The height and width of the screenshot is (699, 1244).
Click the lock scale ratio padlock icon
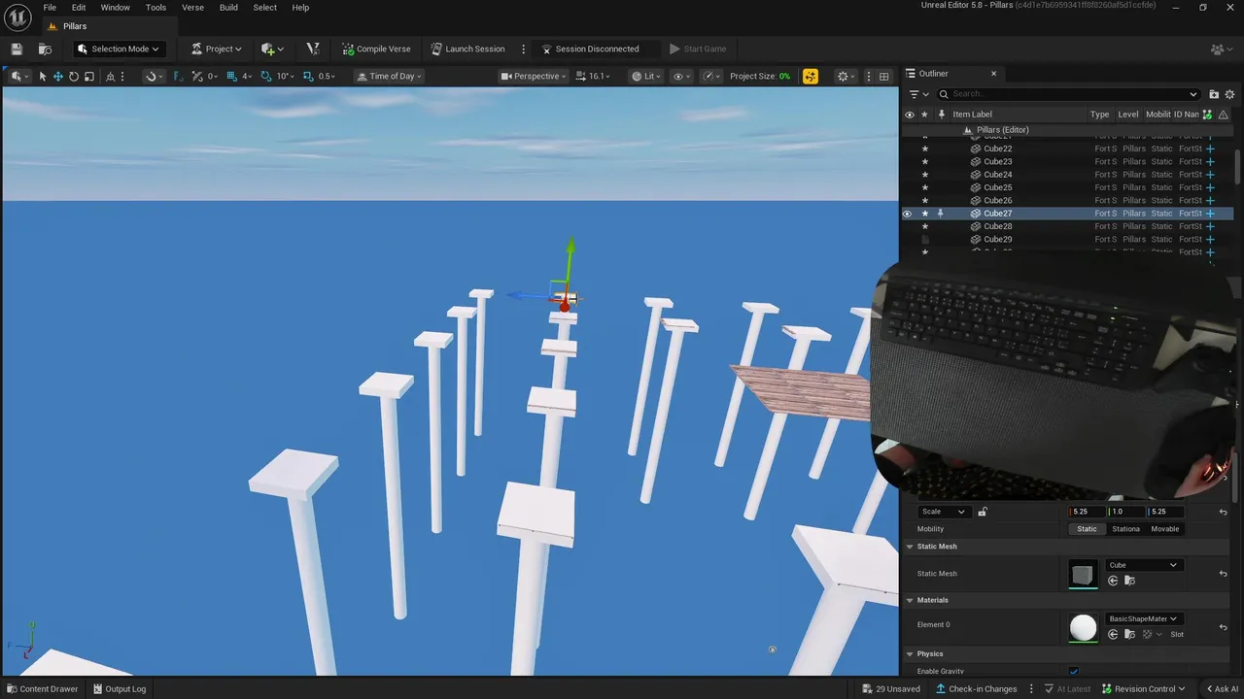[983, 512]
